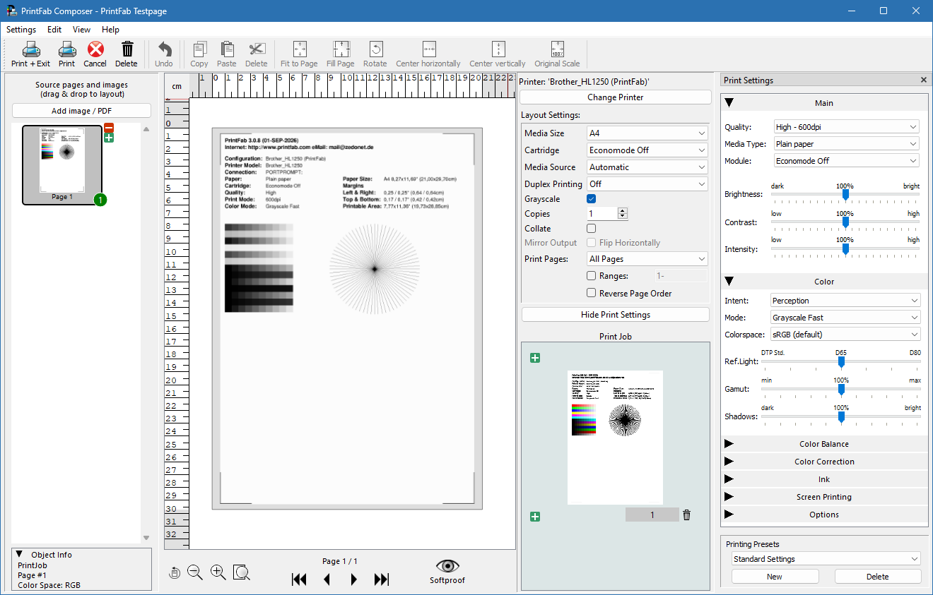Click the Original Scale 100% icon

(557, 54)
